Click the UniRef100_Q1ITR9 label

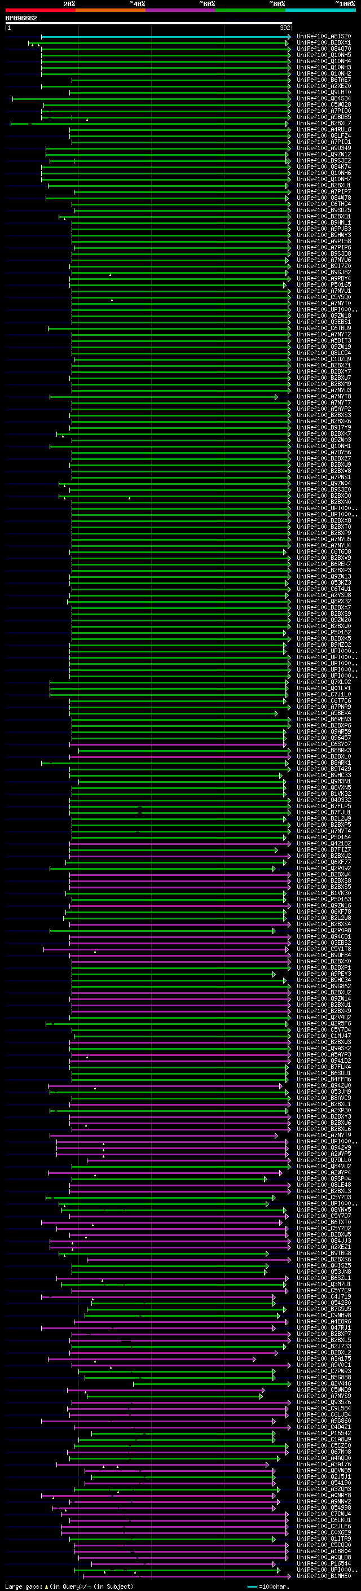coord(324,1539)
